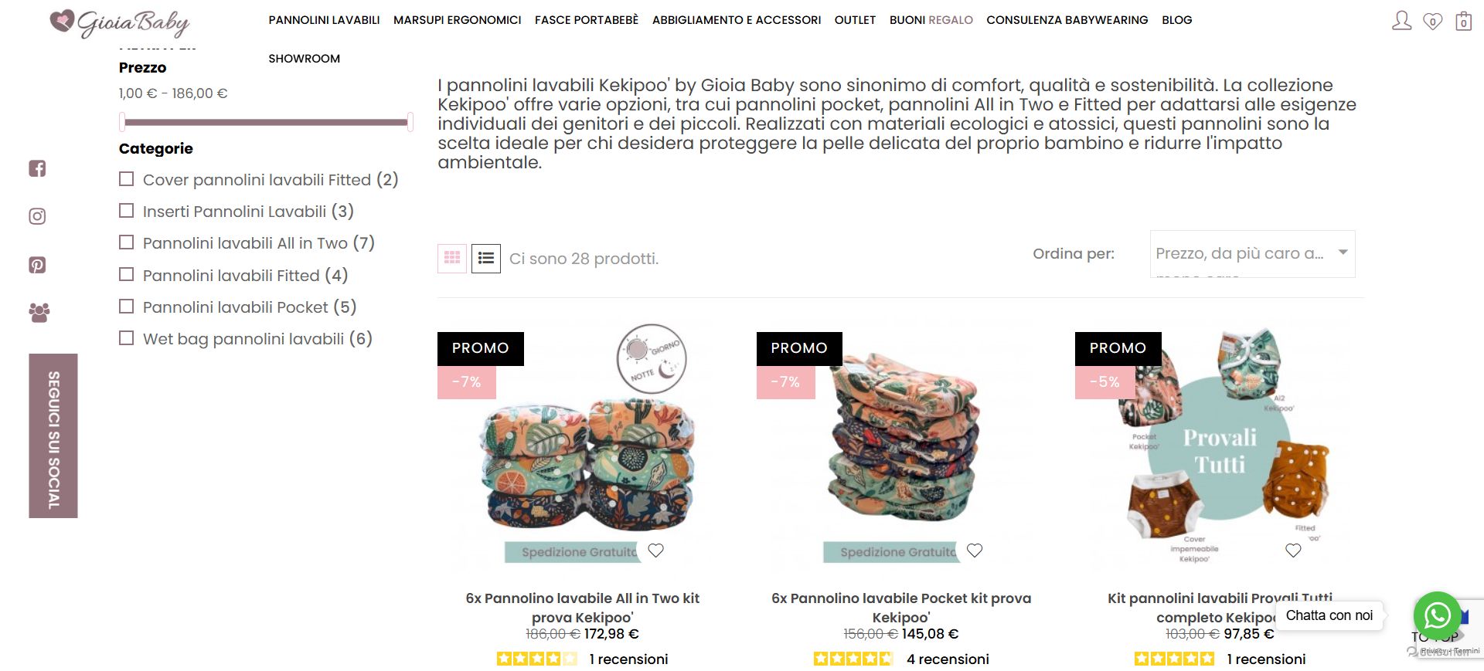Viewport: 1484px width, 671px height.
Task: Open WhatsApp chat button
Action: 1437,615
